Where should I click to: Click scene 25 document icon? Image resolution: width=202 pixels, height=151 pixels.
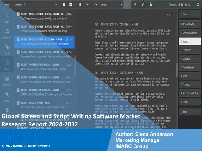(18, 14)
